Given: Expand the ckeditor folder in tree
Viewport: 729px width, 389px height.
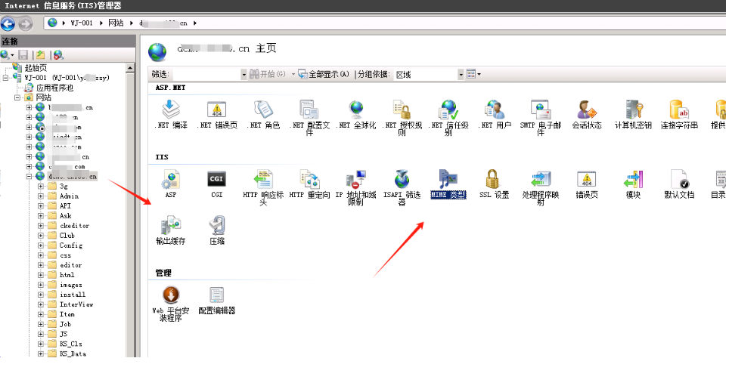Looking at the screenshot, I should [x=42, y=225].
